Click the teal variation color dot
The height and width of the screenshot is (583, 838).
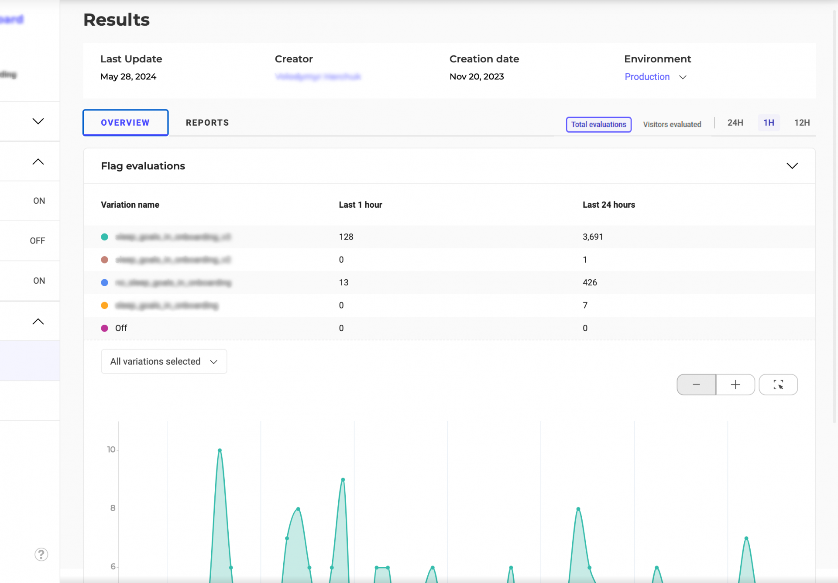(x=105, y=237)
